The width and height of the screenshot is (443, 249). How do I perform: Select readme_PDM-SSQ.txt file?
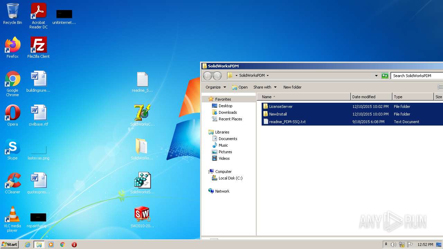click(287, 122)
